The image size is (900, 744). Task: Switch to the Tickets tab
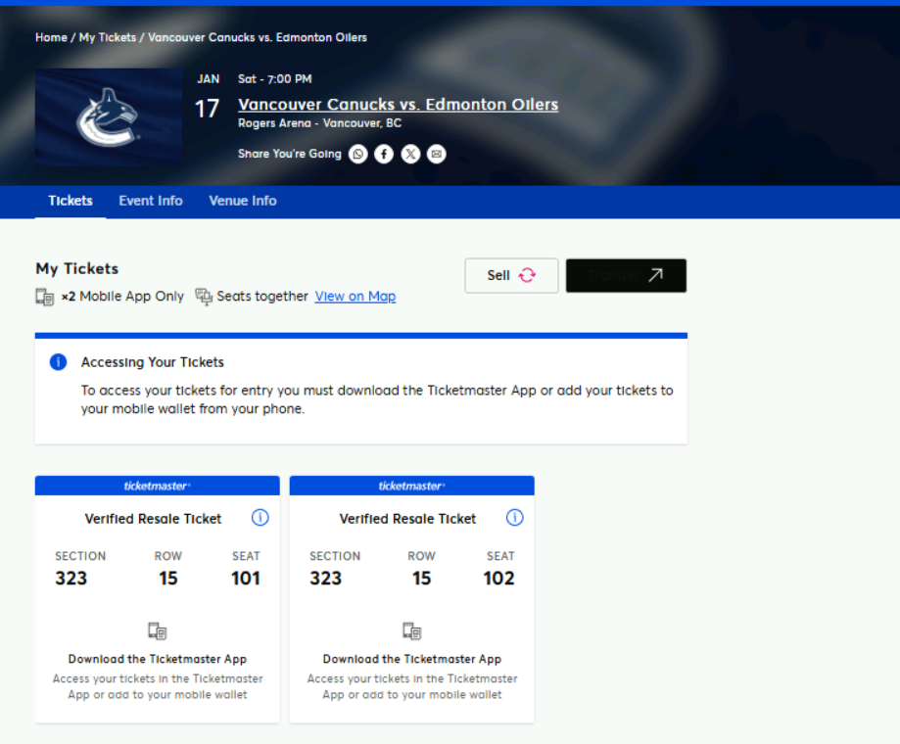click(x=71, y=201)
